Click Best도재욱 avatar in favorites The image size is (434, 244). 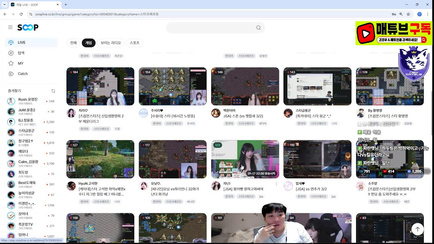pos(11,184)
